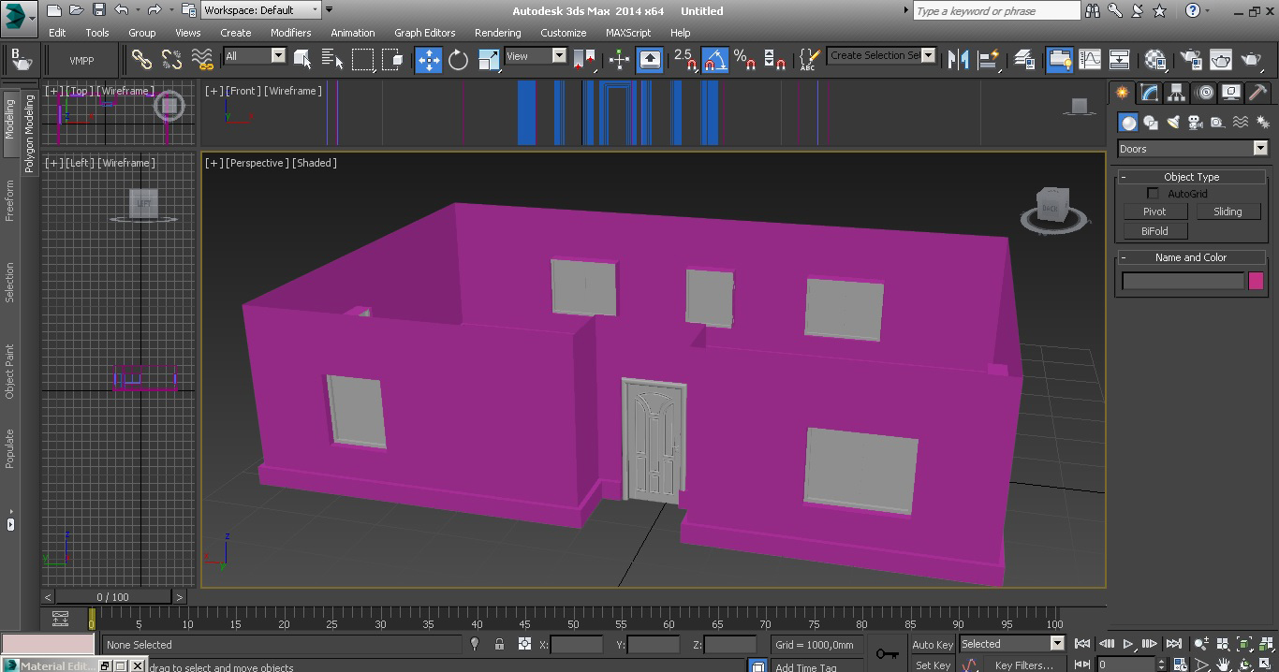Click the Sliding door button

click(x=1228, y=212)
